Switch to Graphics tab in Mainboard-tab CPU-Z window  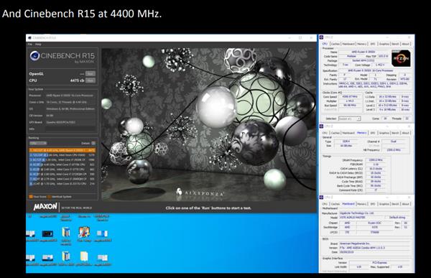(x=384, y=204)
